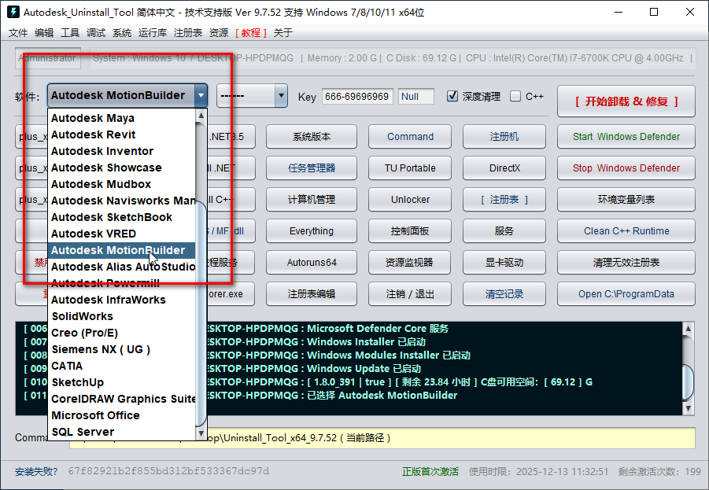Click Start Windows Defender button
Screen dimensions: 709x490
[x=626, y=137]
